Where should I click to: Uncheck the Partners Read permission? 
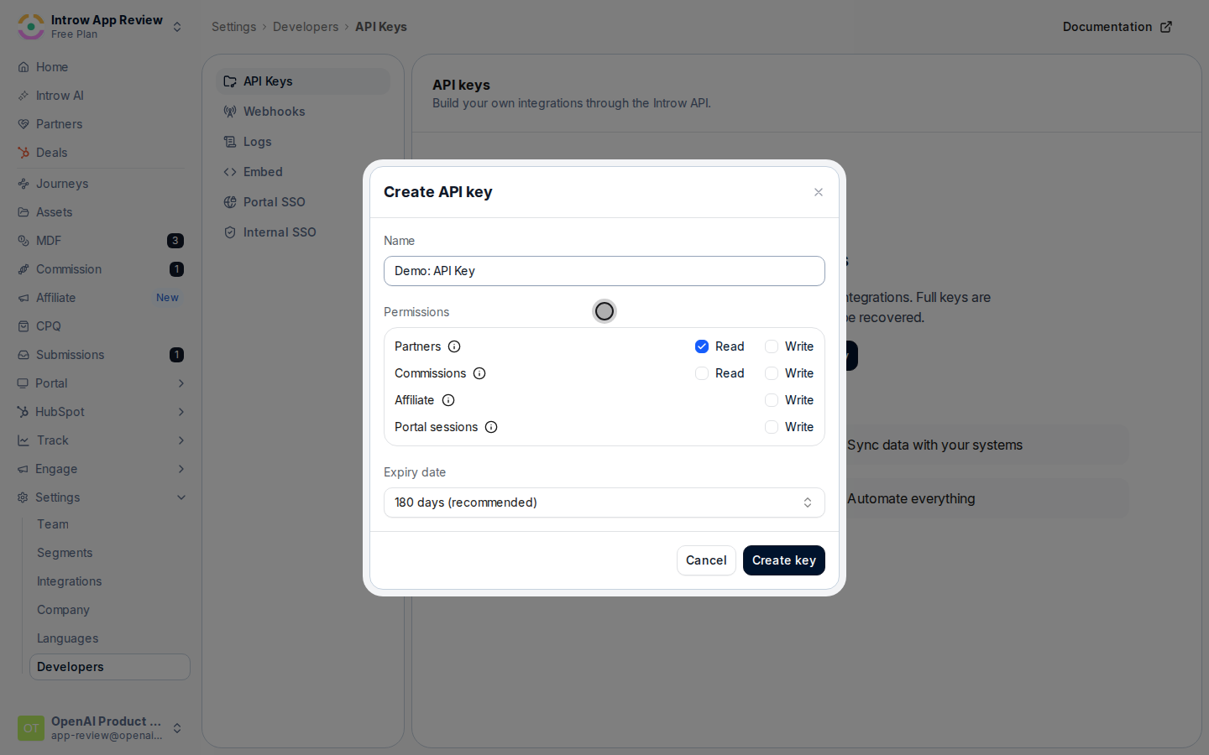click(x=702, y=346)
